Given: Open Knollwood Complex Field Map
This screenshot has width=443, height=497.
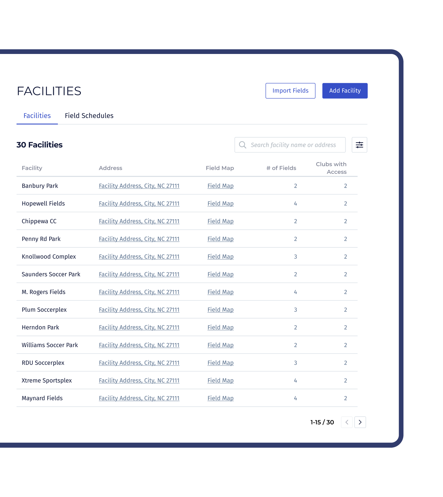Looking at the screenshot, I should 220,257.
